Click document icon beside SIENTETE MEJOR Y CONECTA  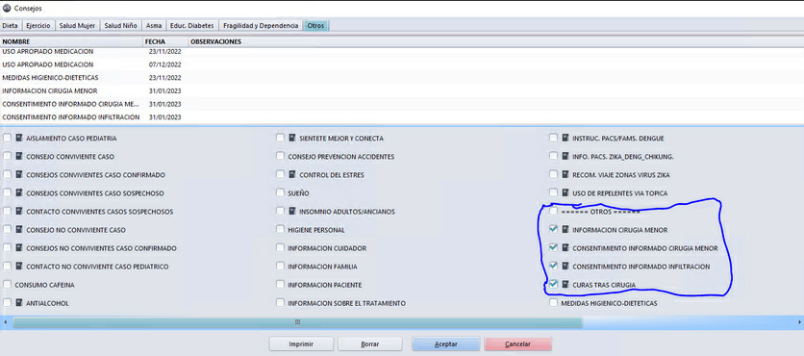[x=292, y=138]
